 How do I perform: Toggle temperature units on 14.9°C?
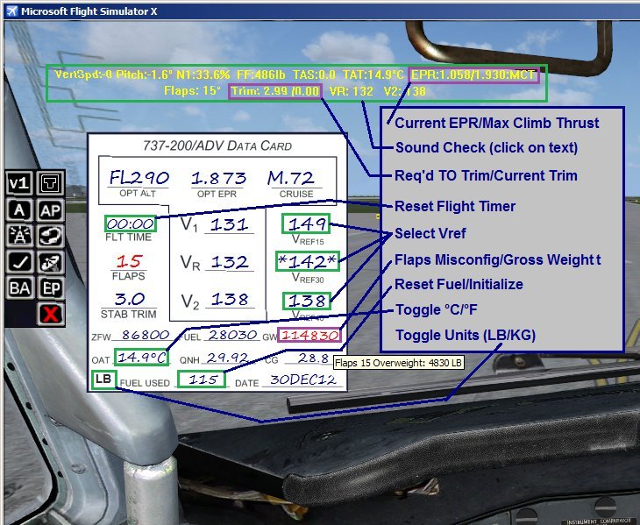pyautogui.click(x=142, y=358)
